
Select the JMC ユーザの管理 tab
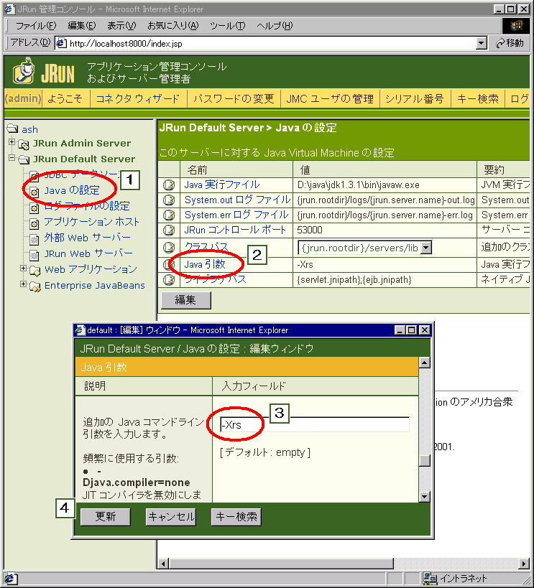330,98
